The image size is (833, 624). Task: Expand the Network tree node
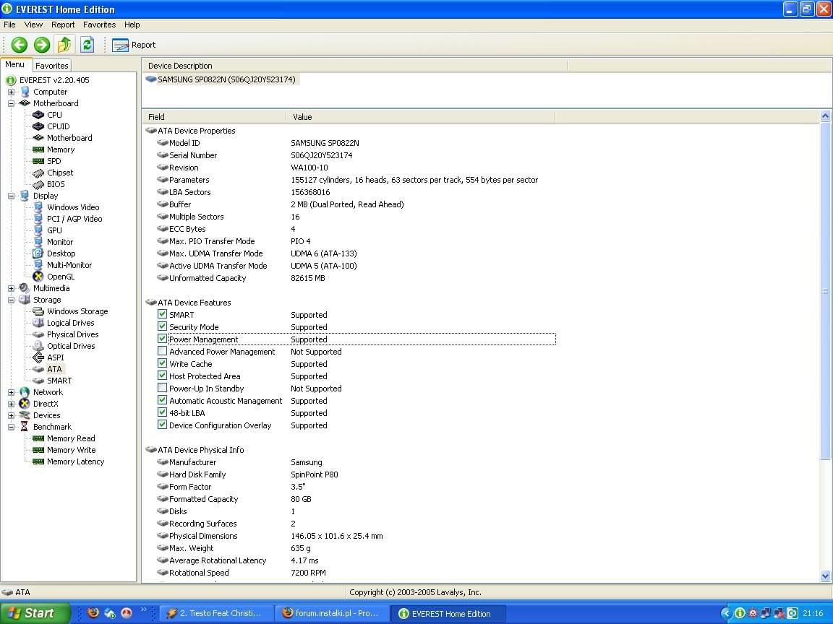pos(11,392)
